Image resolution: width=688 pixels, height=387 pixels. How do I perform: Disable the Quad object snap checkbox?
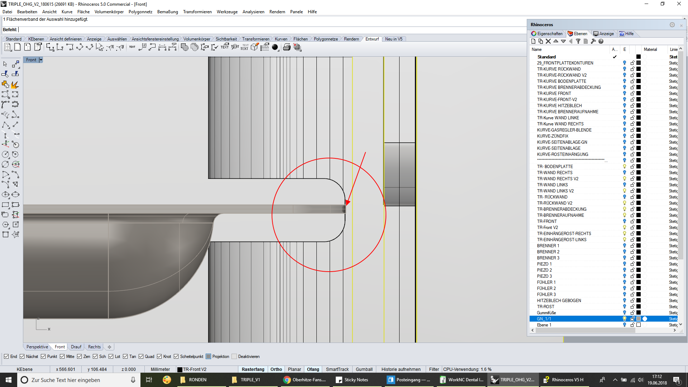pos(141,357)
